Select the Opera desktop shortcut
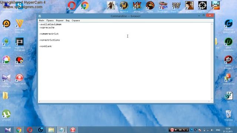This screenshot has height=133, width=237. [71, 7]
